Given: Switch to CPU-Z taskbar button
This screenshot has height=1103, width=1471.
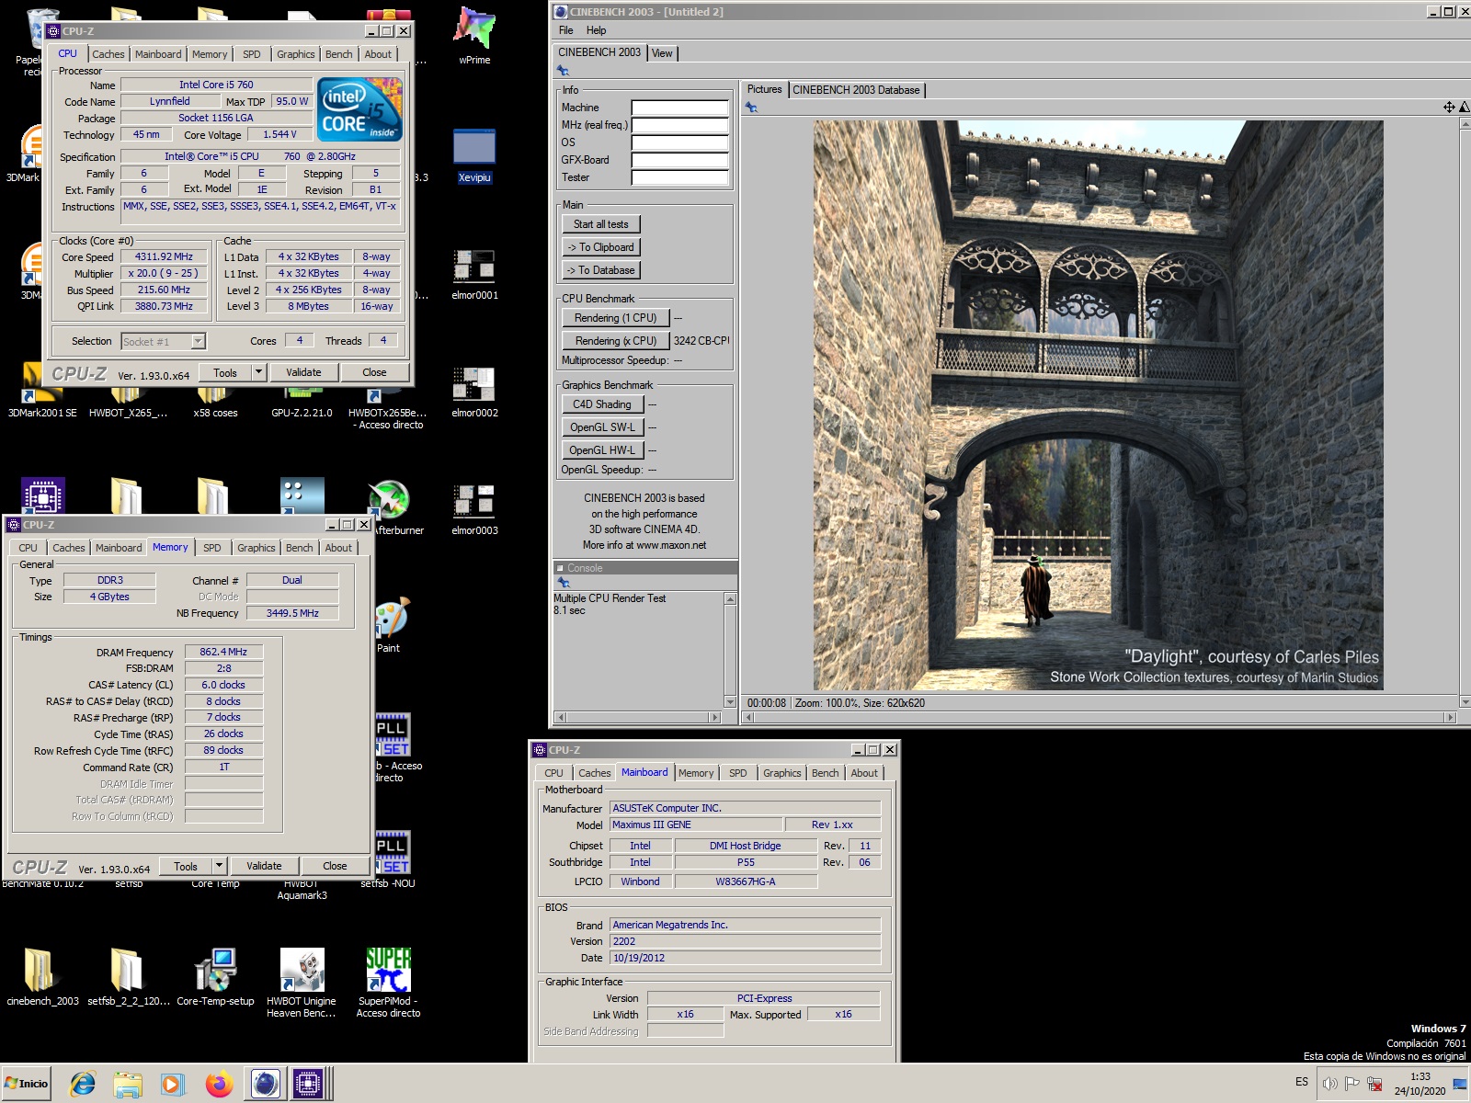Looking at the screenshot, I should (309, 1084).
